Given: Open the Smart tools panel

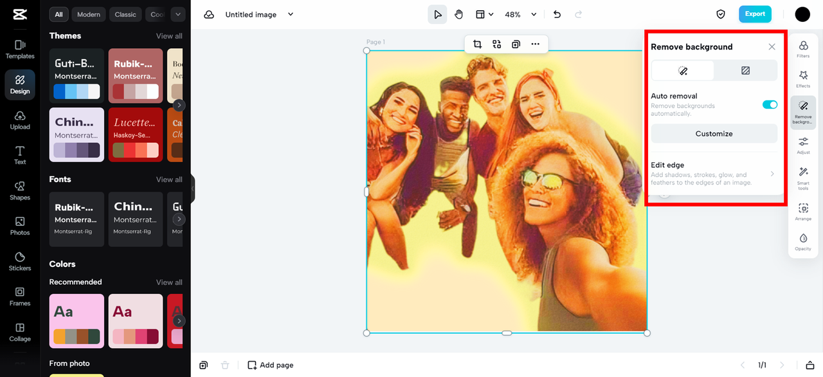Looking at the screenshot, I should 803,178.
